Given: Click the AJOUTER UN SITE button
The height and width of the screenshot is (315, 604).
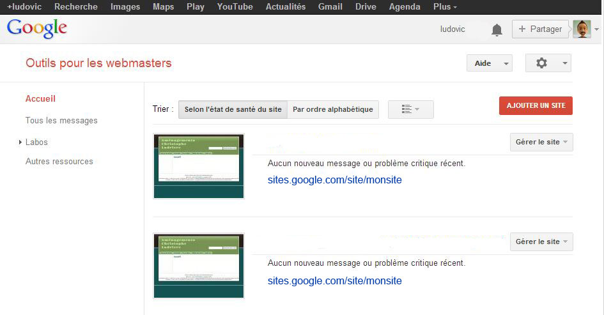Looking at the screenshot, I should [x=536, y=105].
